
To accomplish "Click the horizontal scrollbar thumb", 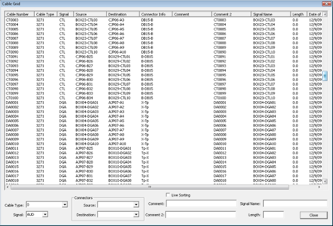I will [x=150, y=187].
